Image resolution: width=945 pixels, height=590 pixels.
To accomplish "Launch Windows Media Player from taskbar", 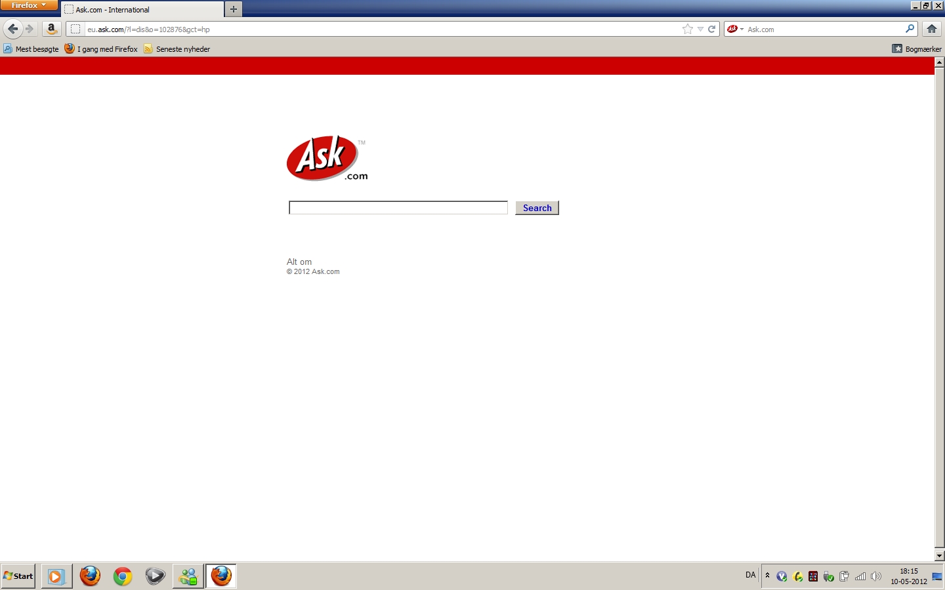I will (x=57, y=576).
